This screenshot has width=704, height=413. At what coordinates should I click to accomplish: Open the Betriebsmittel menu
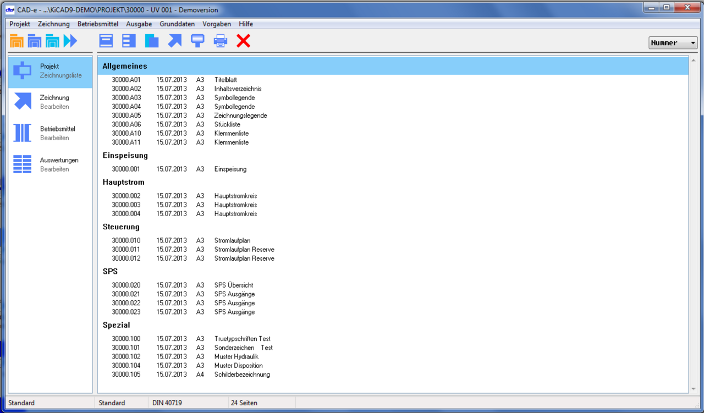point(98,24)
